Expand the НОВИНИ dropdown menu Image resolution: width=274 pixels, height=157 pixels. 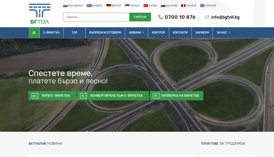click(x=137, y=32)
